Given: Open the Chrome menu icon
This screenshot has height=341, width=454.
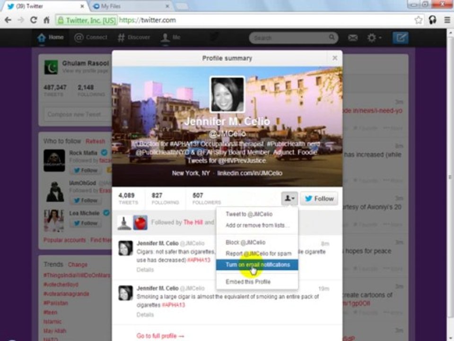Looking at the screenshot, I should tap(447, 20).
